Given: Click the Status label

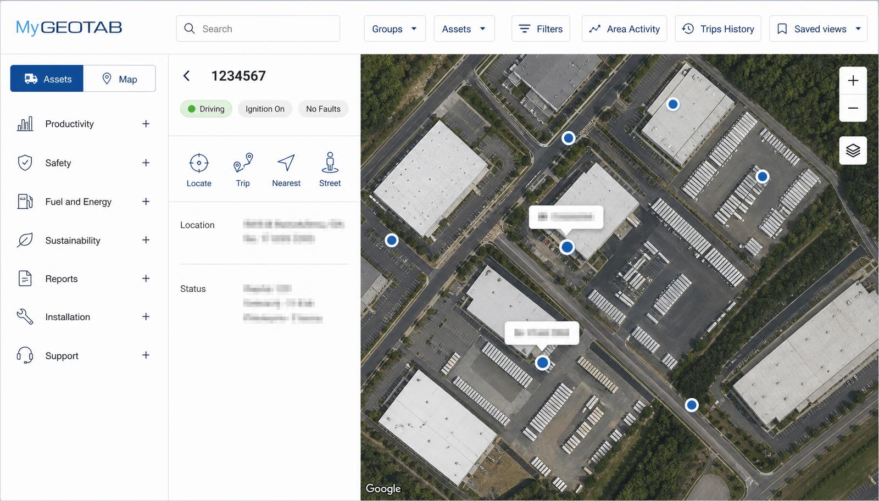Looking at the screenshot, I should 193,289.
